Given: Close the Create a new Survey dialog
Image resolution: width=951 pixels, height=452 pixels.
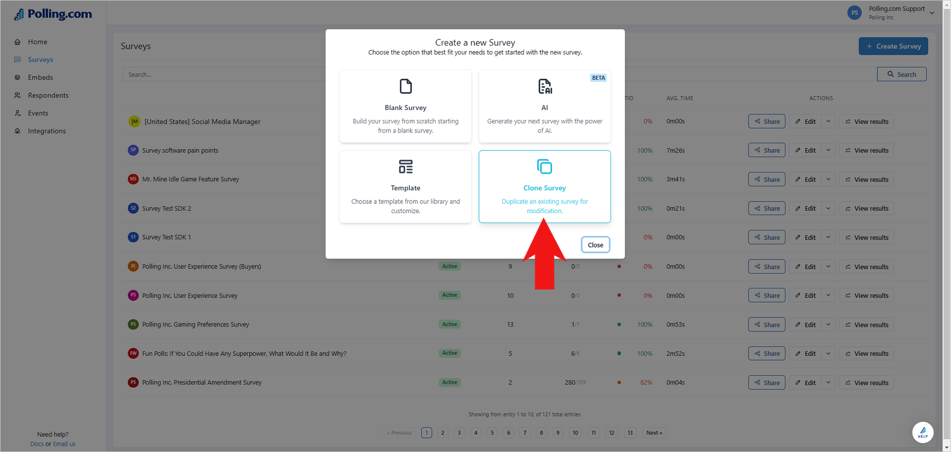Looking at the screenshot, I should (595, 244).
